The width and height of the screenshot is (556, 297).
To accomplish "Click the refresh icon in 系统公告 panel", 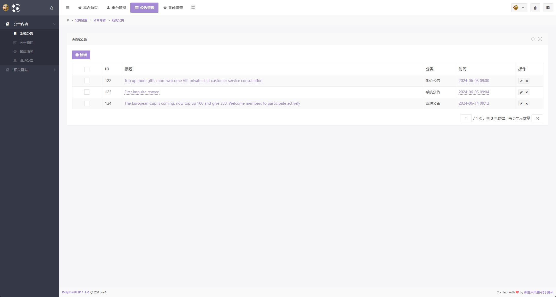I will [533, 39].
